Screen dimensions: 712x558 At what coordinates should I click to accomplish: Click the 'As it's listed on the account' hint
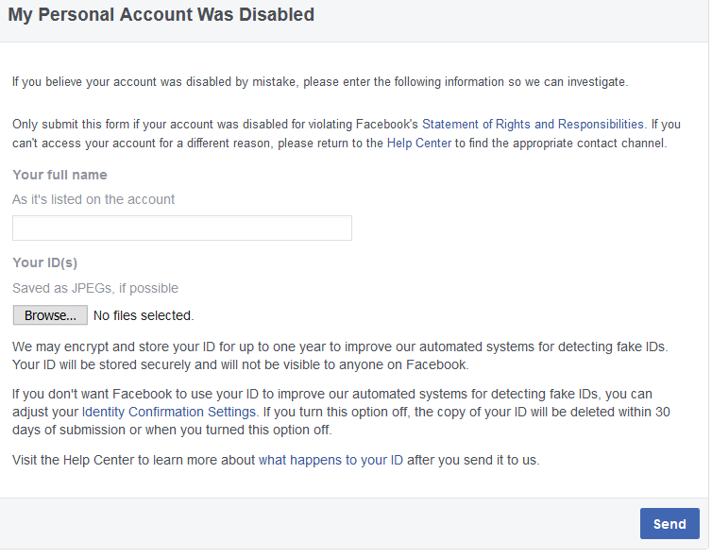(93, 199)
